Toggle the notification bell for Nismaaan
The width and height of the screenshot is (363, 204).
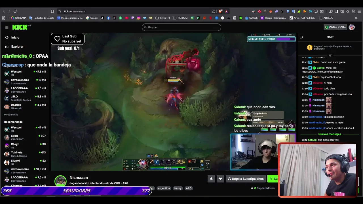coord(211,179)
